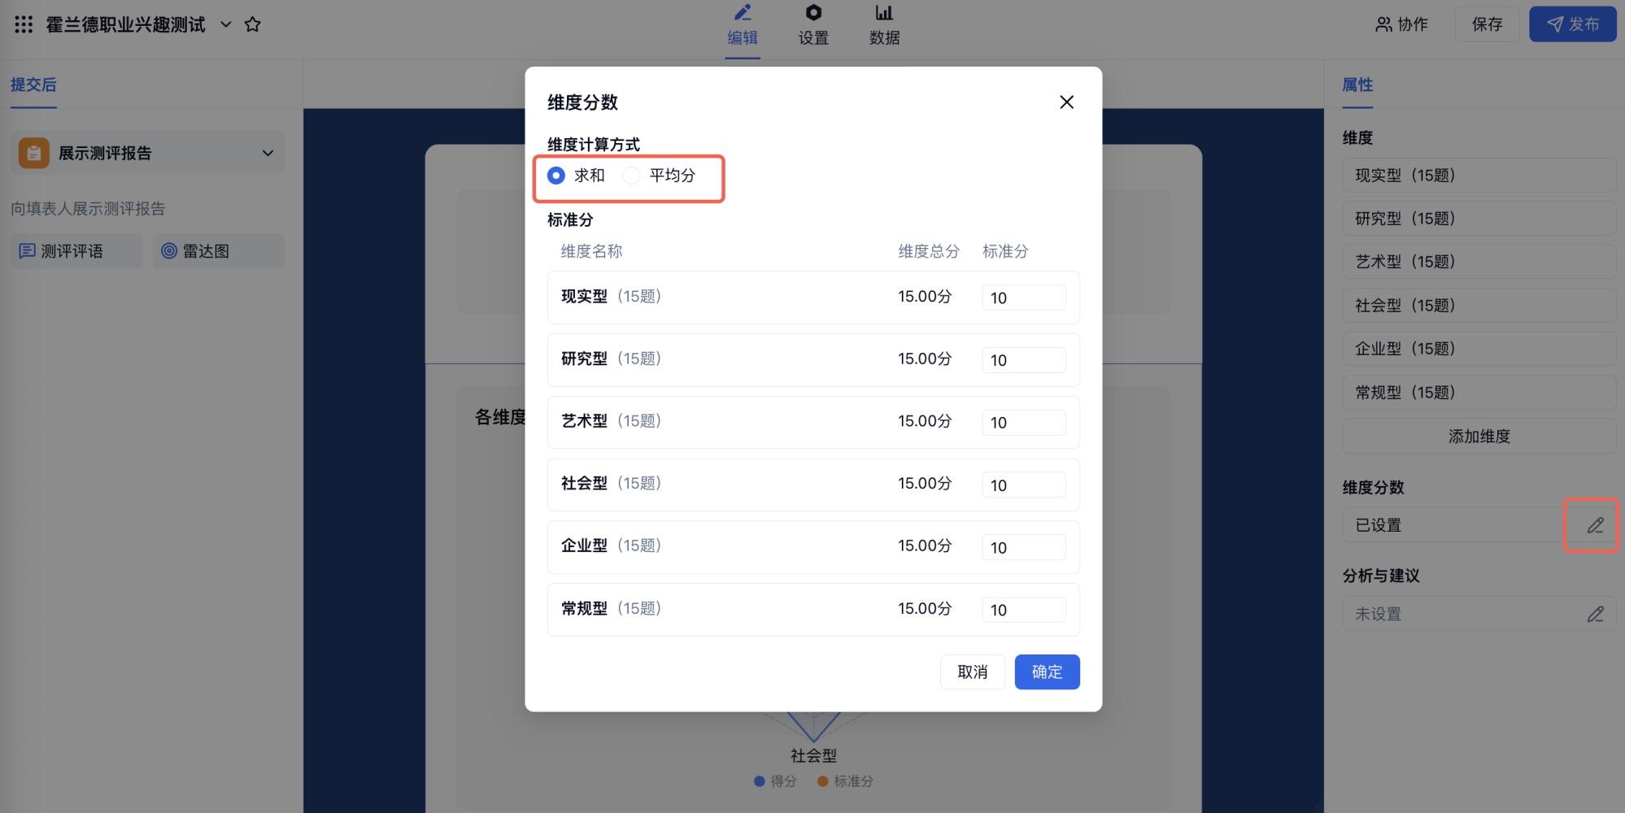Click the 取消 button
The width and height of the screenshot is (1625, 813).
pyautogui.click(x=973, y=672)
